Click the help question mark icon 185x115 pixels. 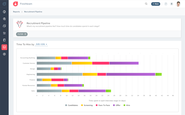click(166, 4)
